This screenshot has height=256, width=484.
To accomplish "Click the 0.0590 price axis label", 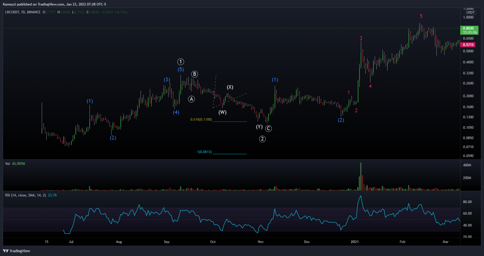I will (x=468, y=156).
